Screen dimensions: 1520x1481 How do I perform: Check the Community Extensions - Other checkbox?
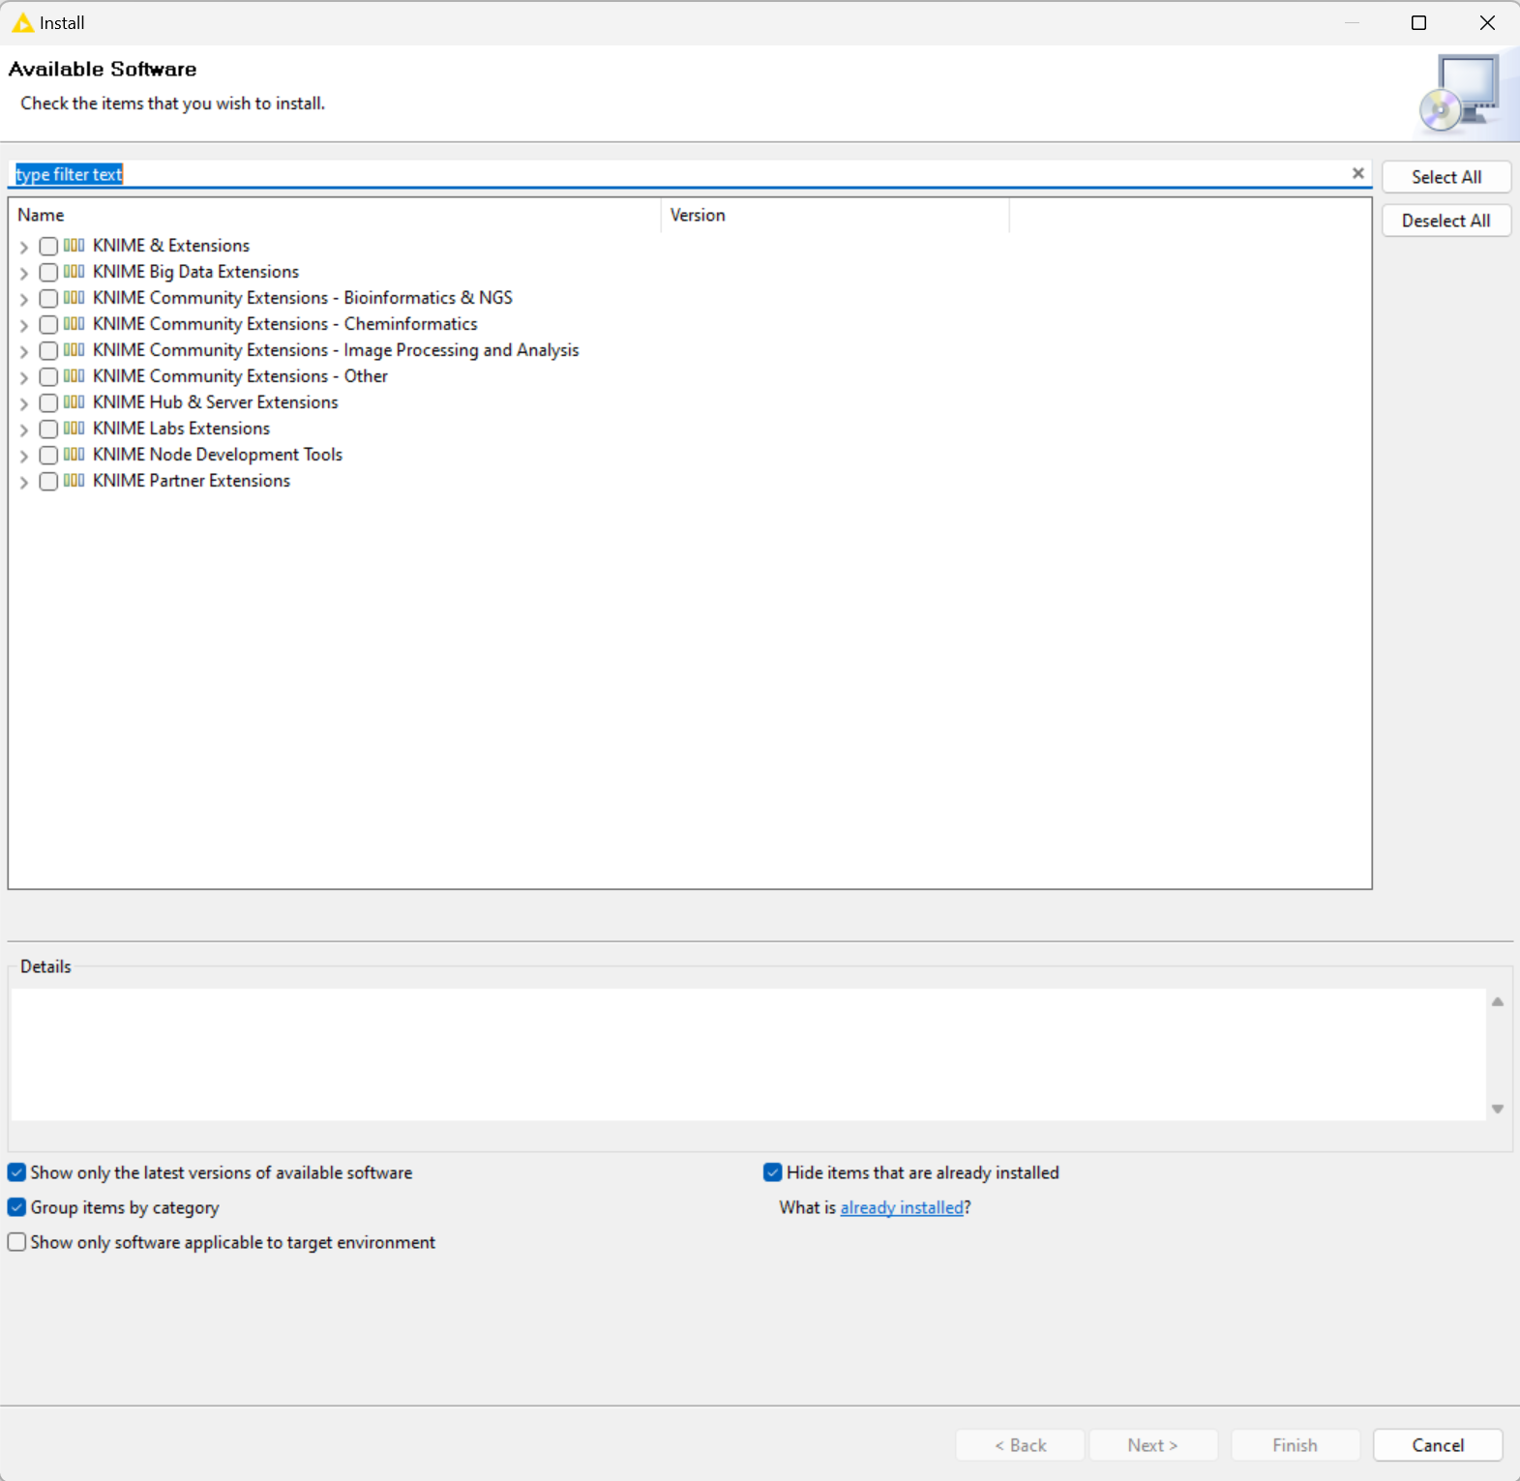coord(48,377)
